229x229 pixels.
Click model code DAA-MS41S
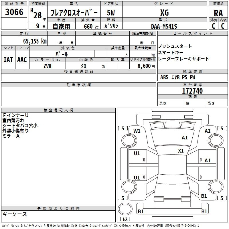[x=164, y=26]
